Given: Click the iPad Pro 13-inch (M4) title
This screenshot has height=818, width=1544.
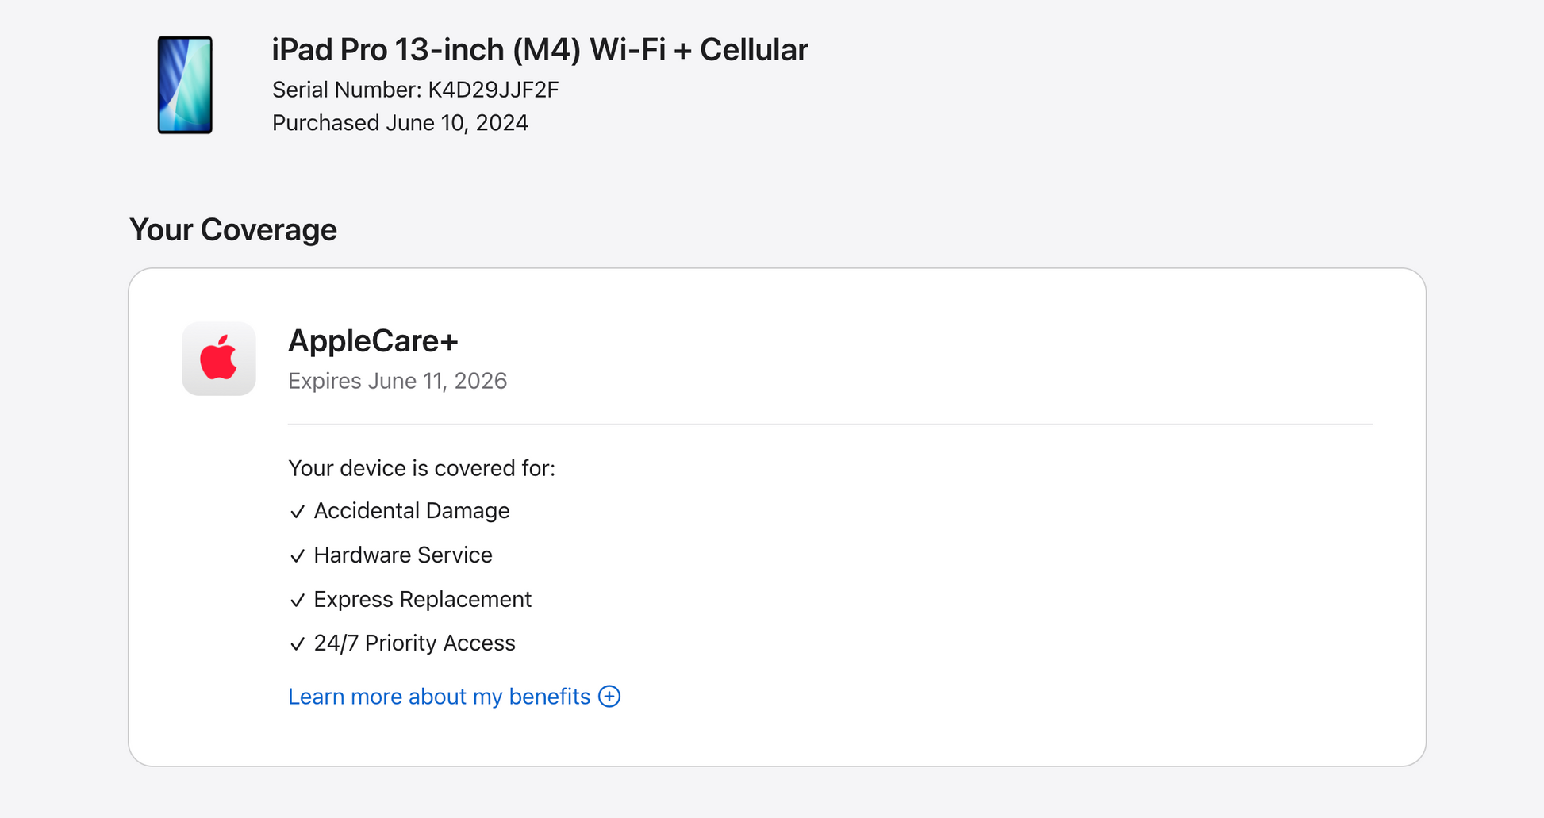Looking at the screenshot, I should tap(540, 50).
